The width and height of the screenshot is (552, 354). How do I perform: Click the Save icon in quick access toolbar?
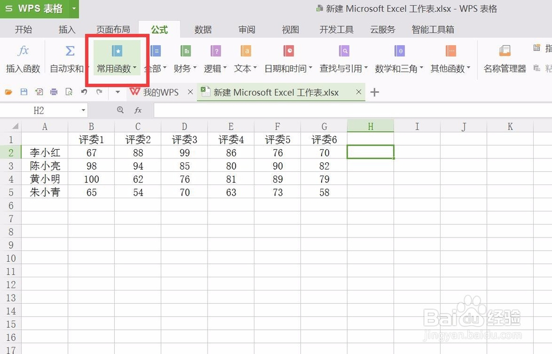[24, 92]
